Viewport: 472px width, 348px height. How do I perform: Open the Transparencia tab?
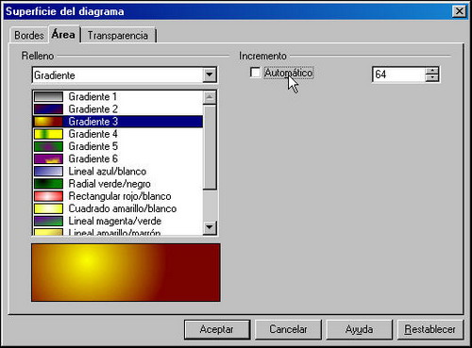click(x=118, y=35)
